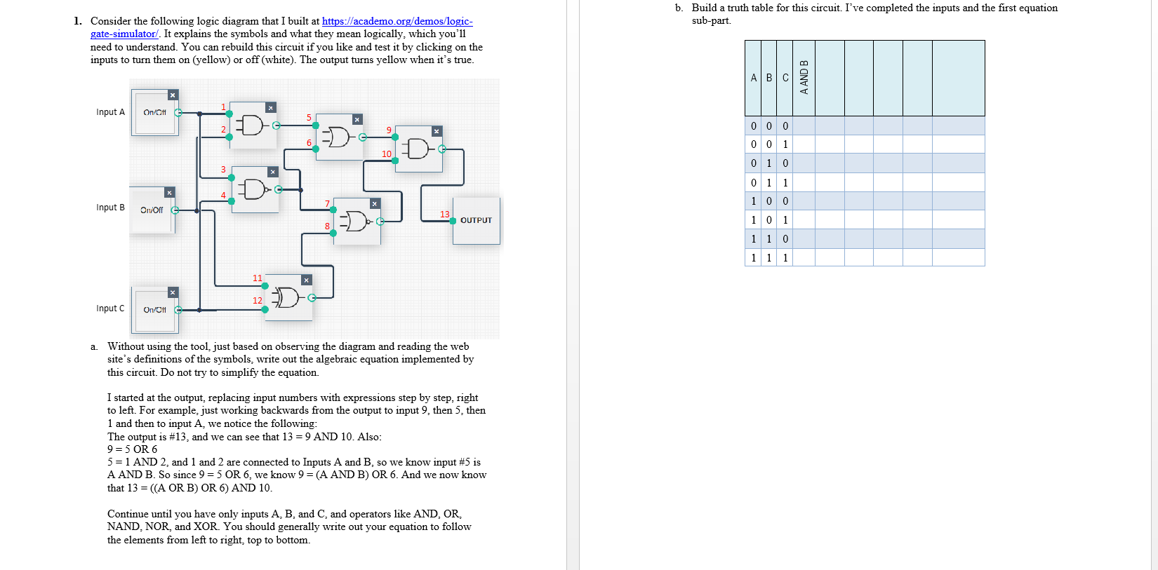1158x570 pixels.
Task: Select the AND gate with inputs 3 and 4
Action: pyautogui.click(x=254, y=189)
